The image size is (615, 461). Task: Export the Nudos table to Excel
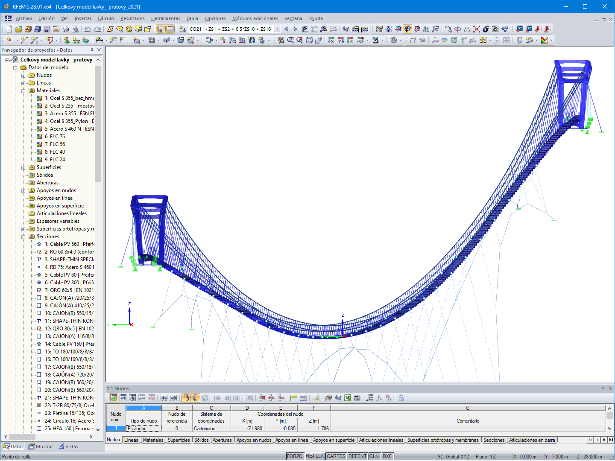(x=347, y=398)
